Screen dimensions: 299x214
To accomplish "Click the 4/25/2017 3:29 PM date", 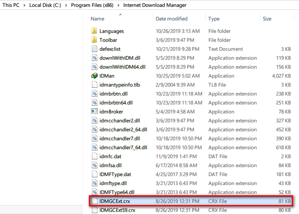I will [176, 174].
